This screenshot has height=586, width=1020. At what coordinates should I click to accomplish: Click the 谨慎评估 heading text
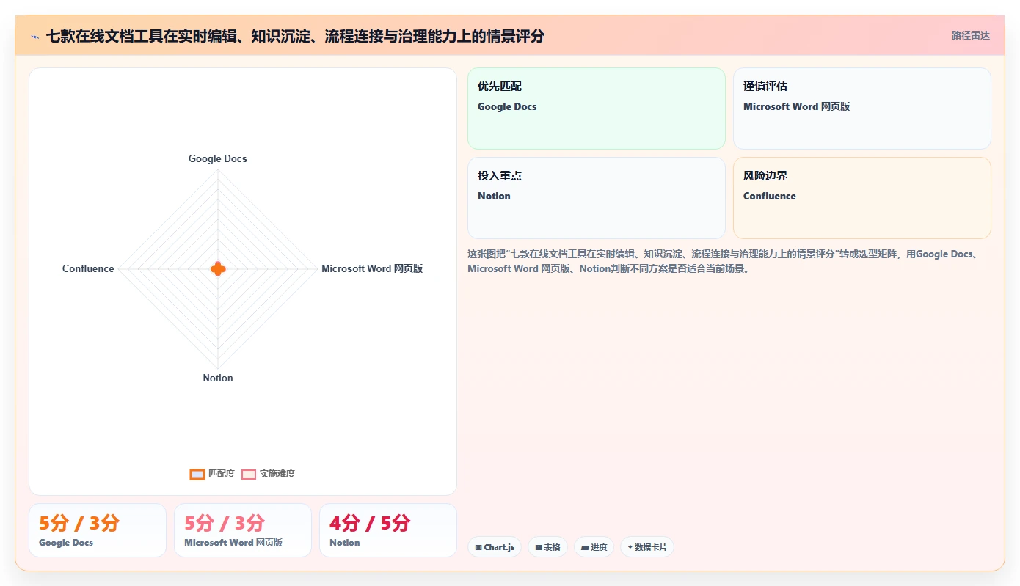765,87
